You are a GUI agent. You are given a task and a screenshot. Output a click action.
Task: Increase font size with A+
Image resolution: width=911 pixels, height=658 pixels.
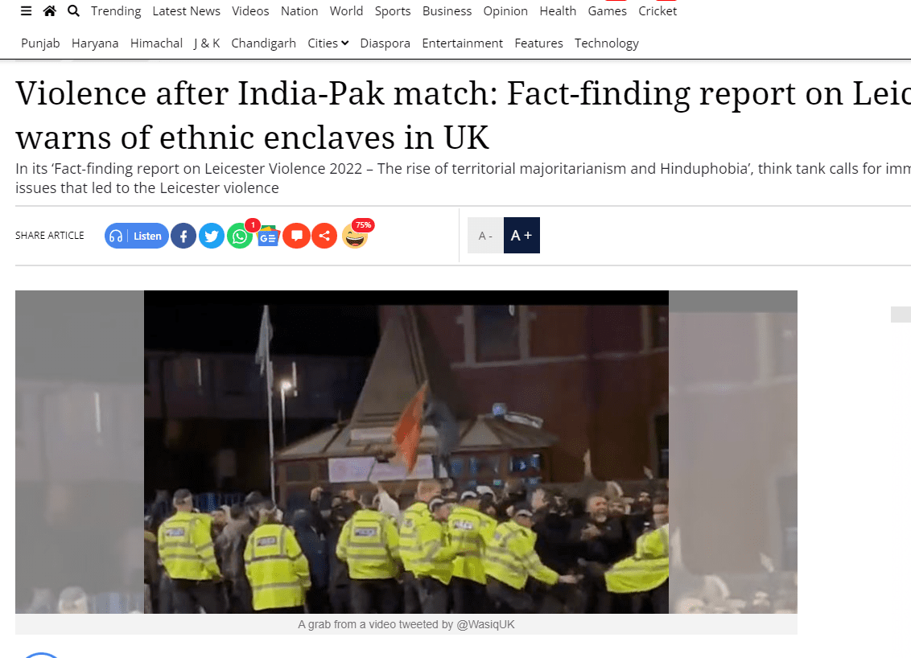click(521, 235)
